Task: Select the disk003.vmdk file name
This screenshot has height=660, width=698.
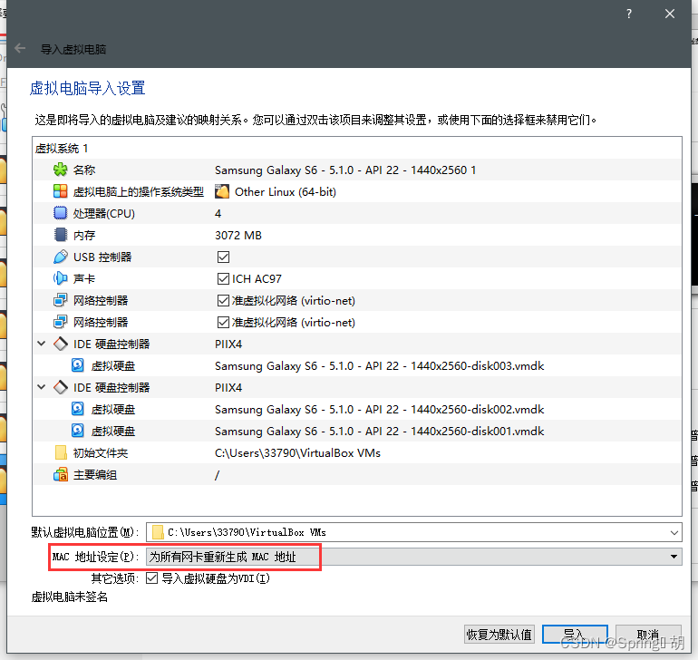Action: 379,366
